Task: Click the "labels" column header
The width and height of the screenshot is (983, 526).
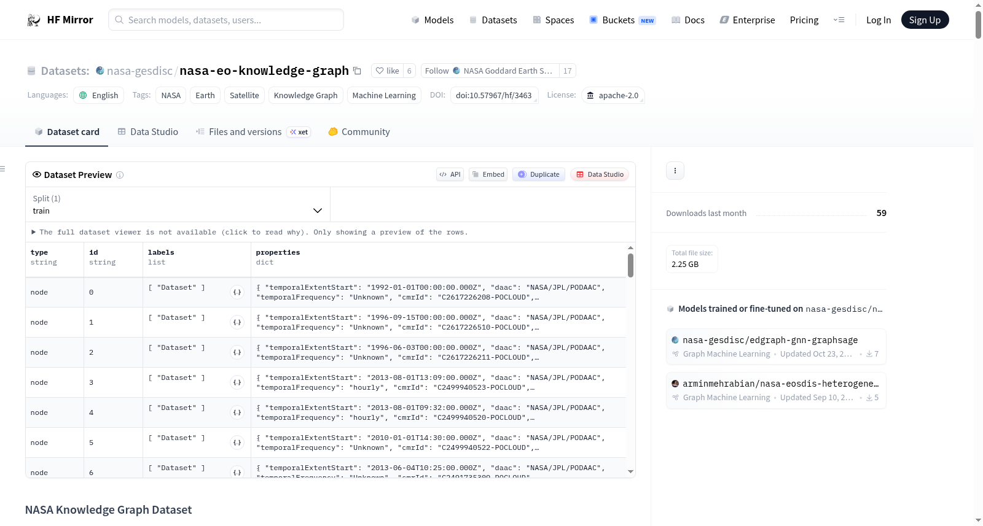Action: point(161,252)
